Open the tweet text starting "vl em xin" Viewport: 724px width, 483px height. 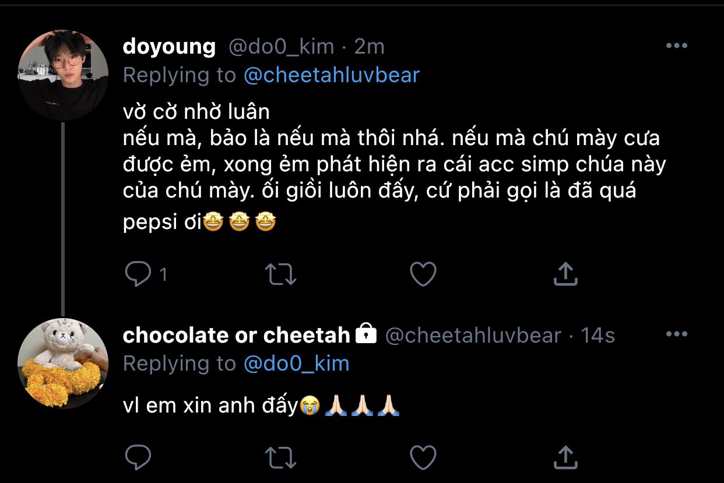click(211, 406)
